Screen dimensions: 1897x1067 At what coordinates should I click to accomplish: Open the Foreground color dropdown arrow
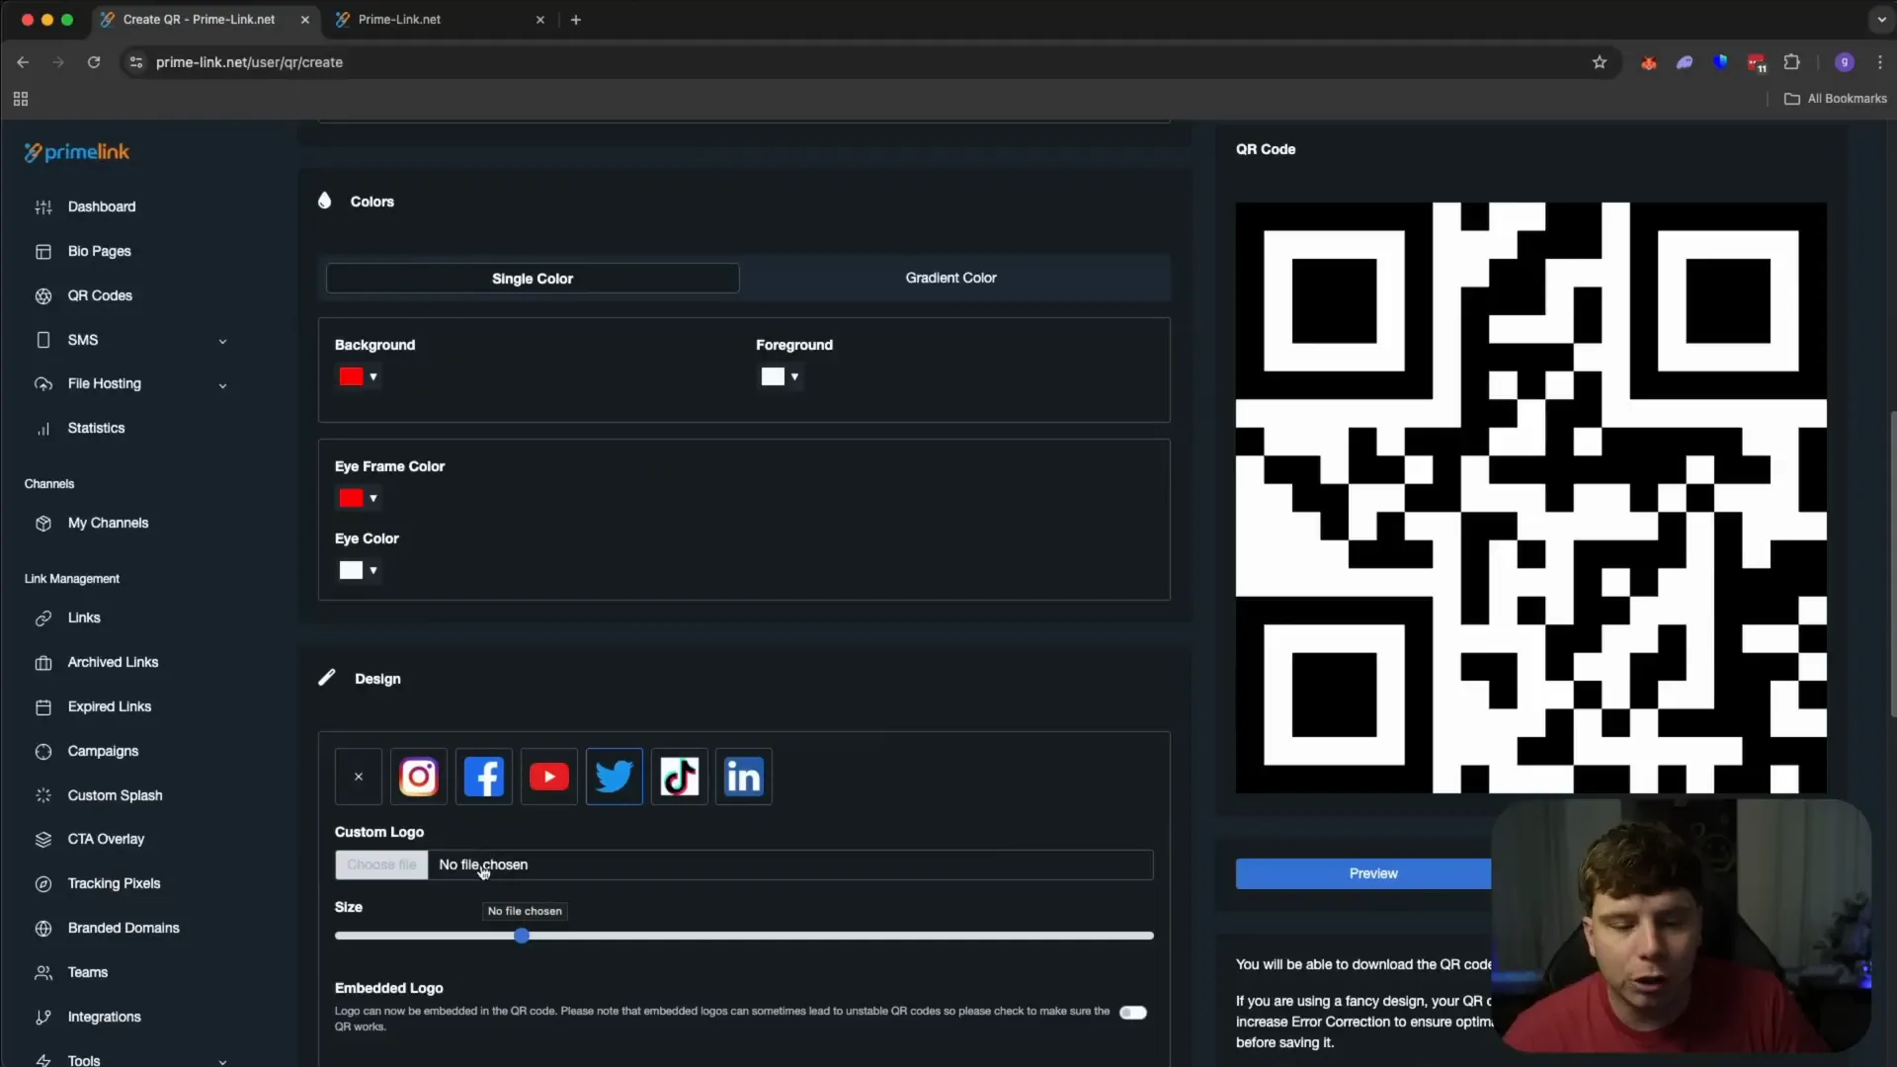[x=794, y=376]
